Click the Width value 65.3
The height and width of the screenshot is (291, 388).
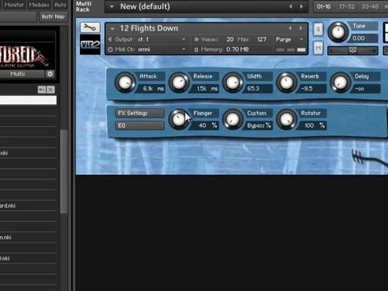pos(259,88)
